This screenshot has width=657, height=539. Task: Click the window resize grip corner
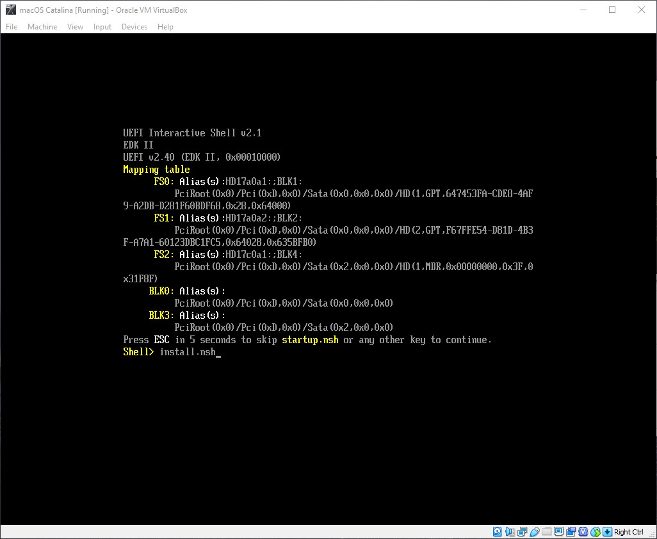click(x=651, y=534)
